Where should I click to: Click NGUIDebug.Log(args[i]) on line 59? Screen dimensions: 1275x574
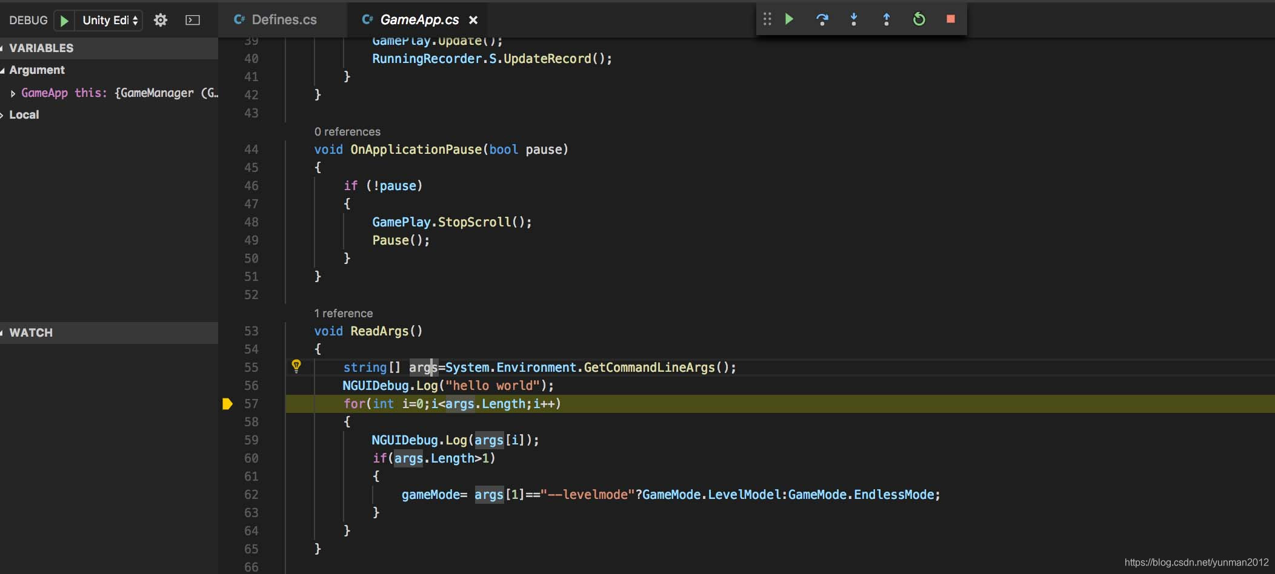(455, 440)
